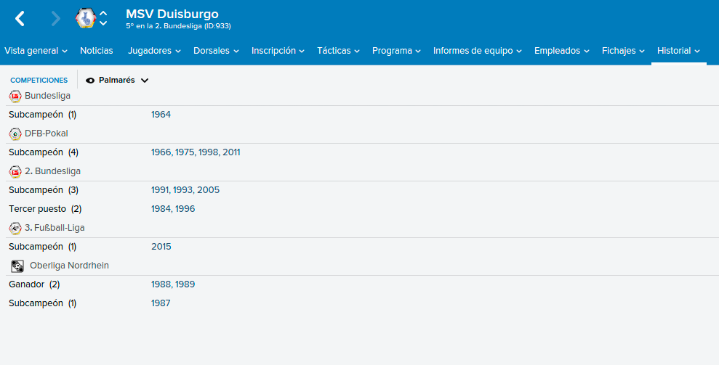The image size is (719, 365).
Task: Click the DFB-Pokal competition logo
Action: 15,134
